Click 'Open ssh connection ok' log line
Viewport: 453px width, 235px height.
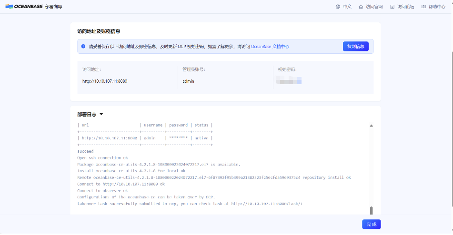(x=102, y=158)
